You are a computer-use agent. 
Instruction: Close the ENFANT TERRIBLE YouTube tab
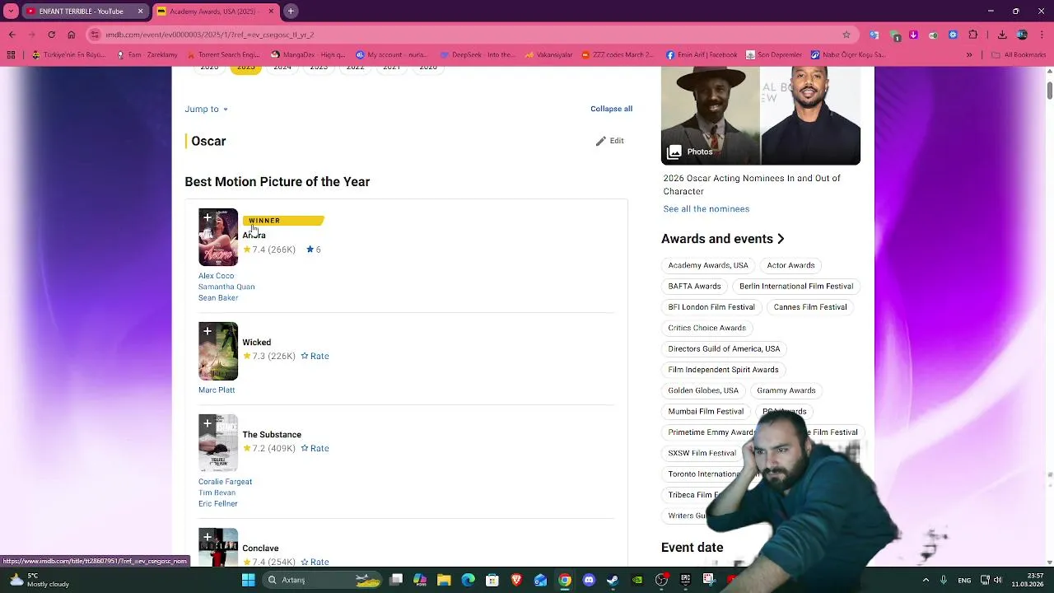point(140,12)
